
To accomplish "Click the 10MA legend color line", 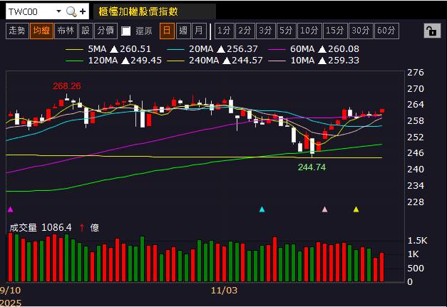I will [277, 61].
